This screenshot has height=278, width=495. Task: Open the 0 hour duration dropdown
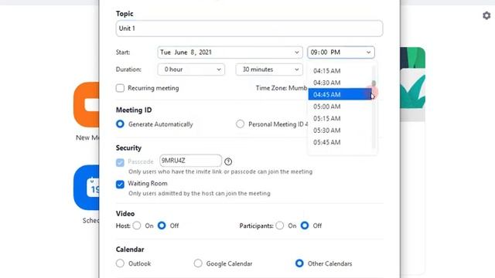click(191, 69)
